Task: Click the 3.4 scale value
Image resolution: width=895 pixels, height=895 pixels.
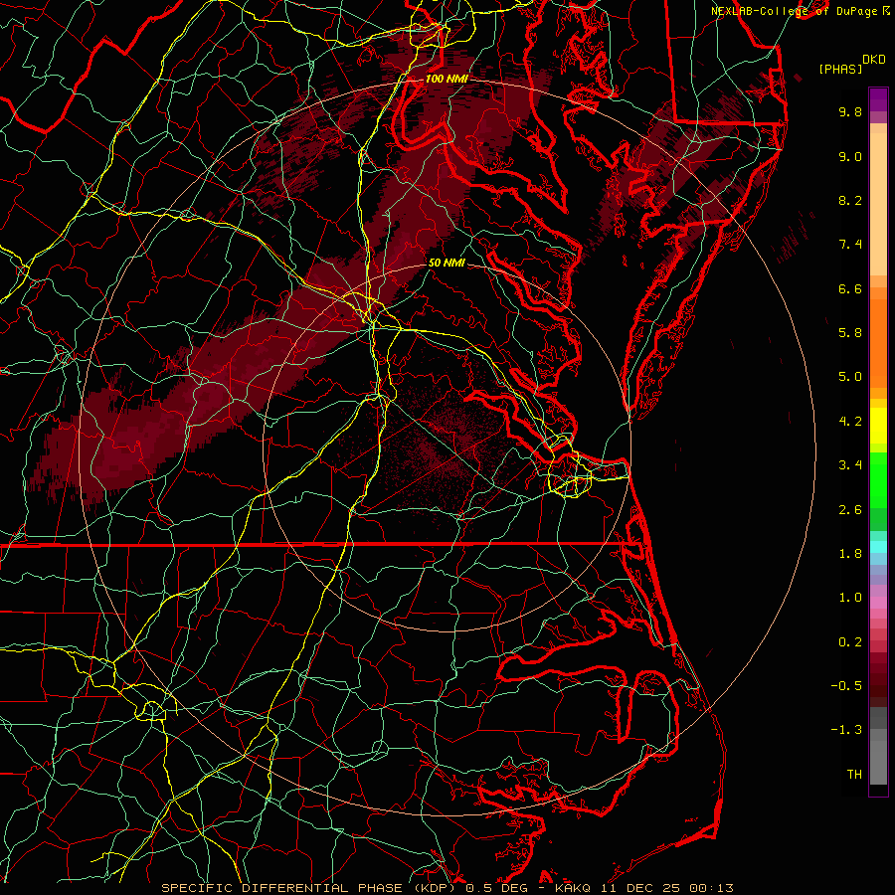Action: click(x=850, y=465)
